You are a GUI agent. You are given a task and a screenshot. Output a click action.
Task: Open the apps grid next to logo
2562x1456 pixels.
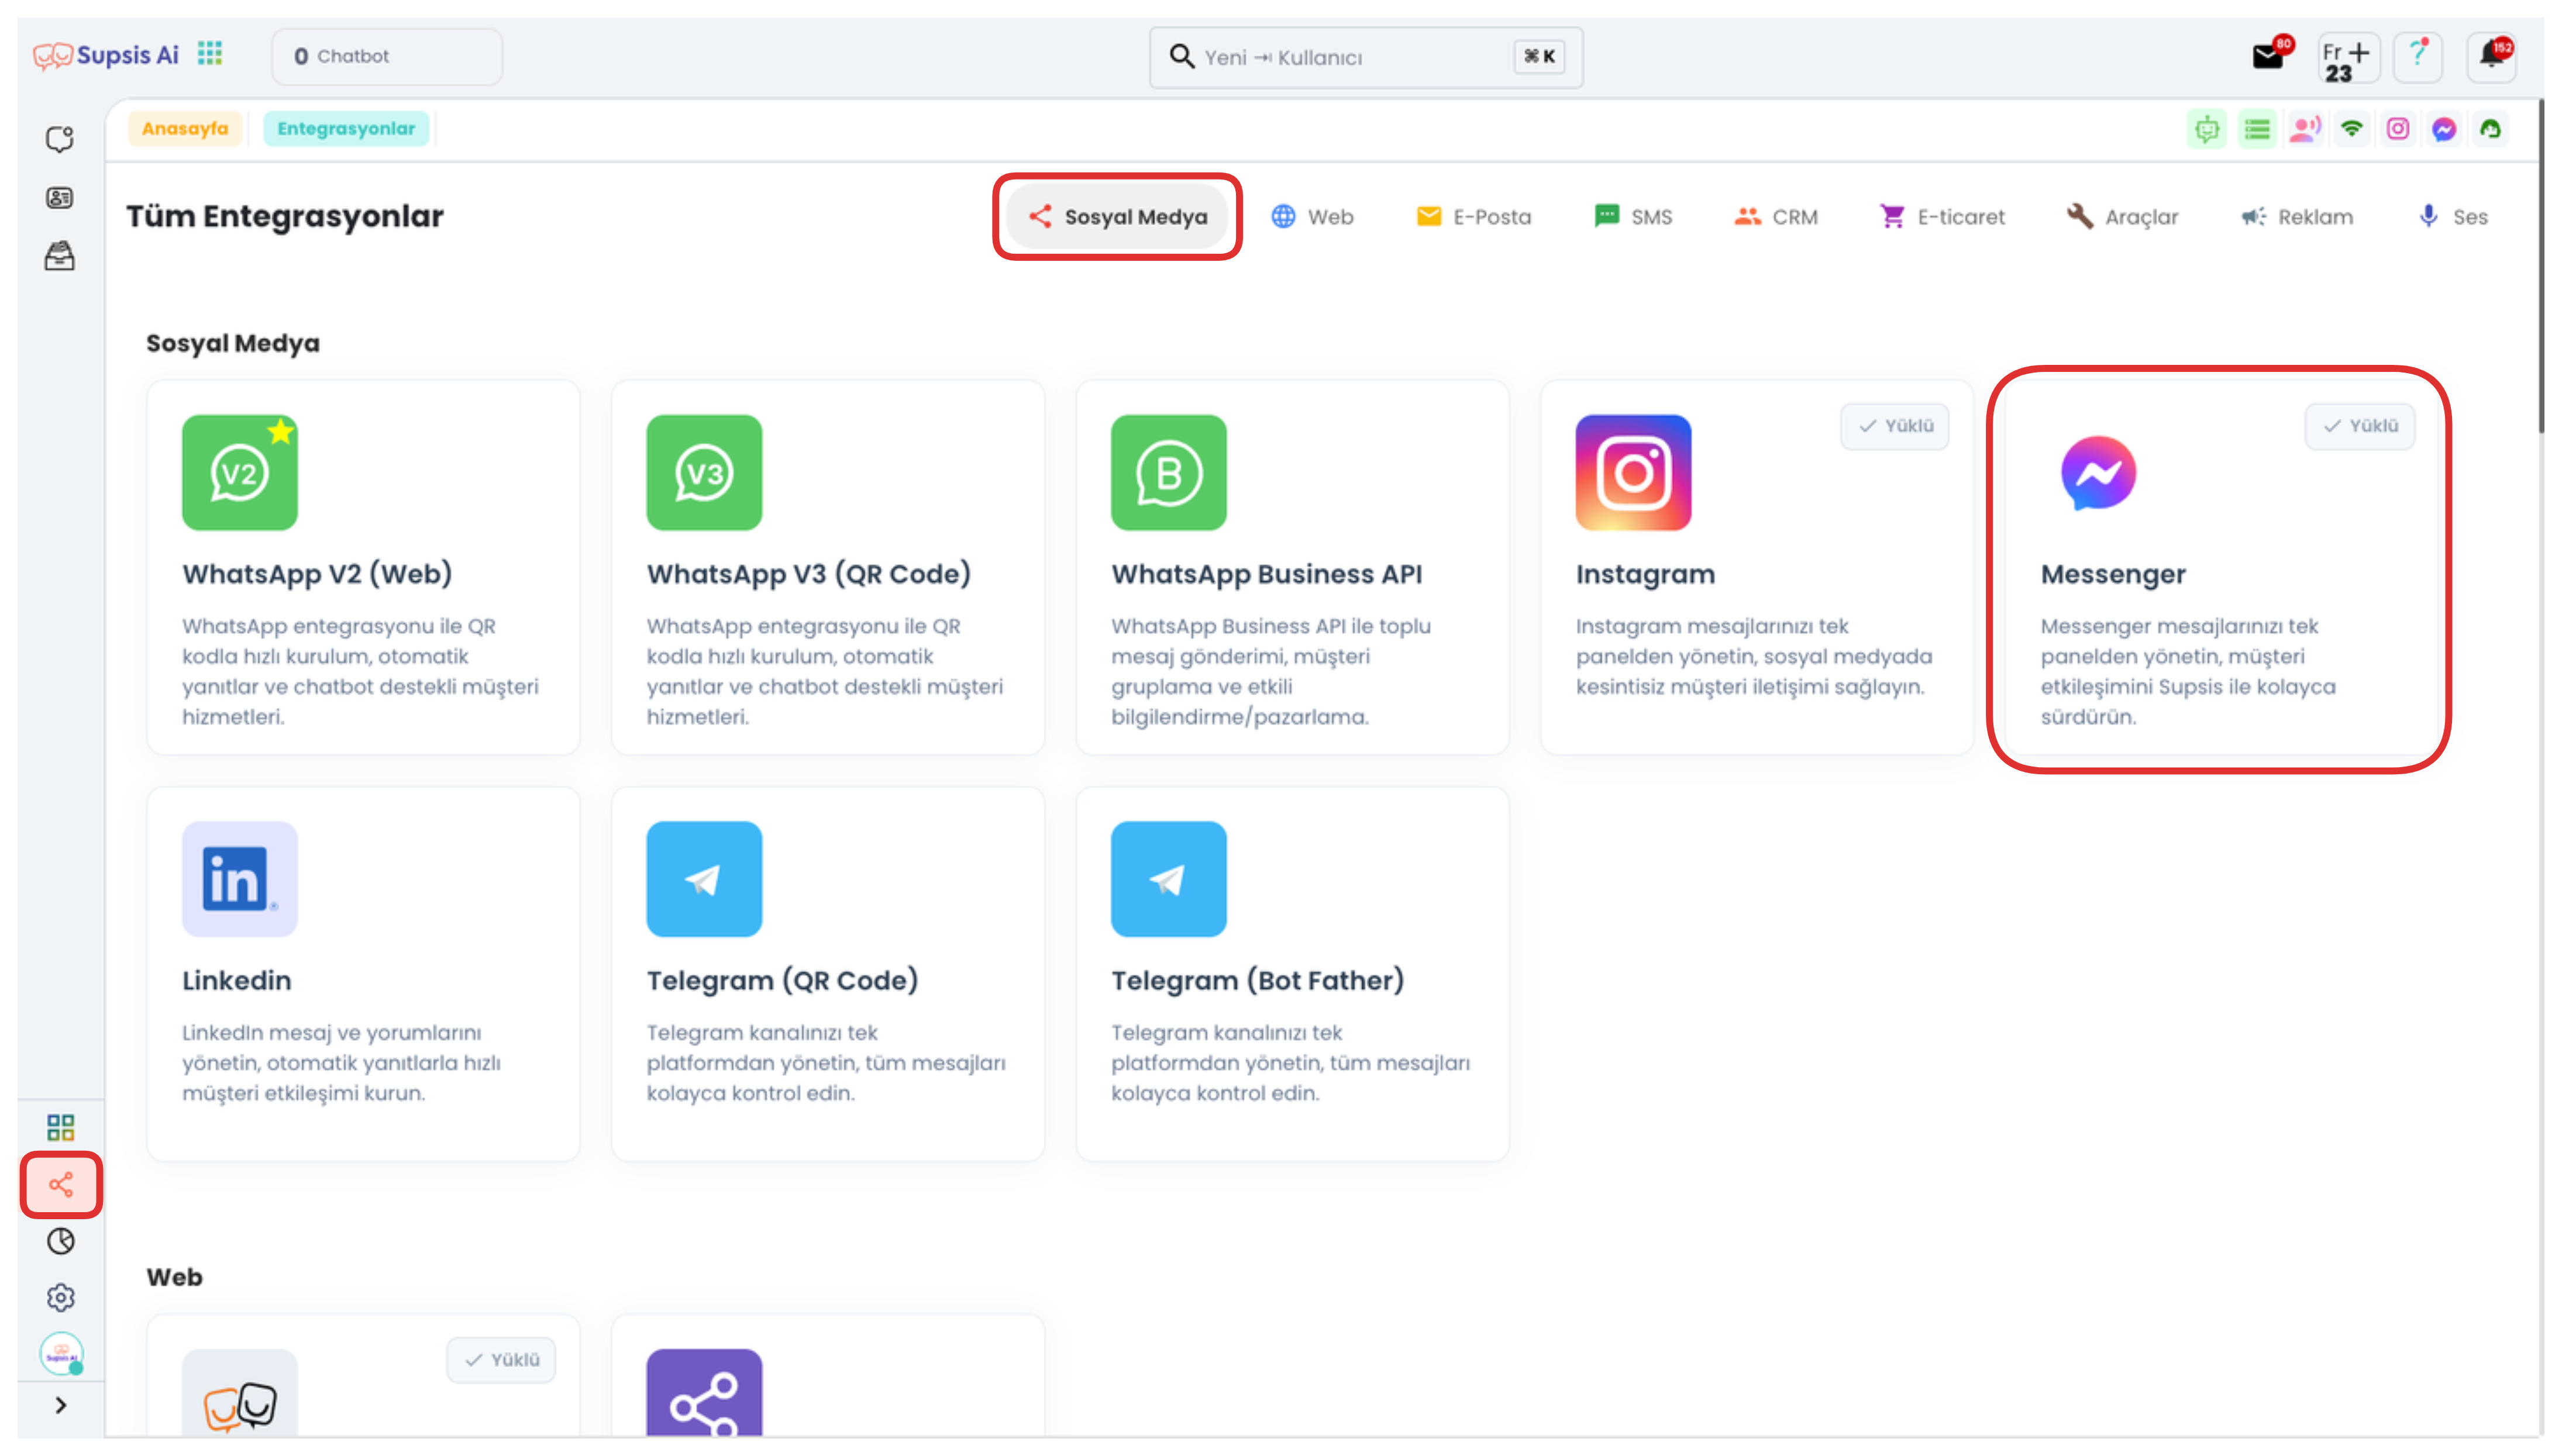[210, 54]
